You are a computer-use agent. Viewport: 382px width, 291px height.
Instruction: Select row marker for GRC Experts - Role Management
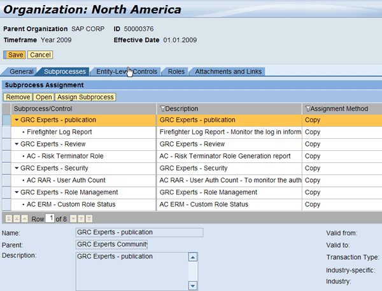[x=6, y=192]
